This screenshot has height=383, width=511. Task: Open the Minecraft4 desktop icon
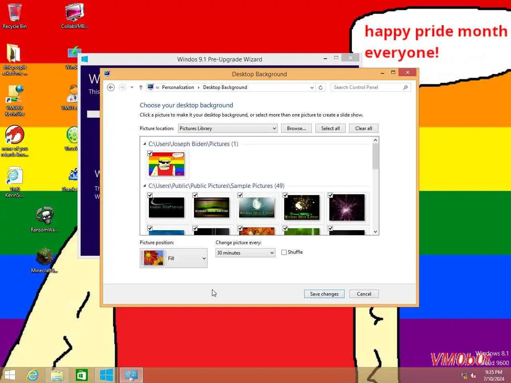(44, 260)
